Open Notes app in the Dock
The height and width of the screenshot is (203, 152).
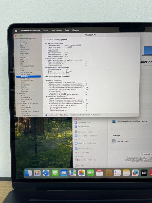click(126, 173)
